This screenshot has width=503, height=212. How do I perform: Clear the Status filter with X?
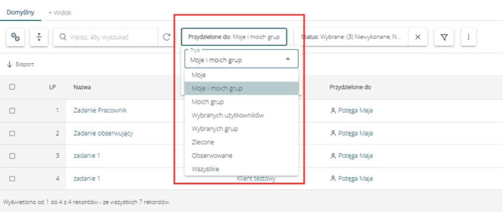[x=418, y=37]
